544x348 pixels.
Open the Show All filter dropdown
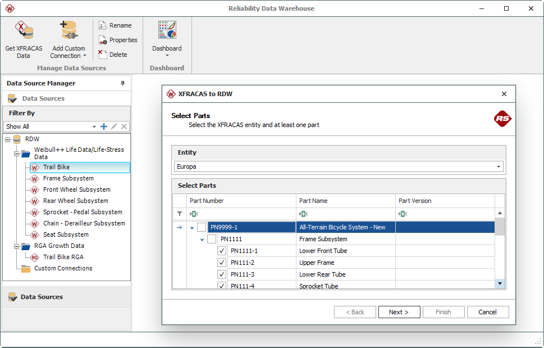pyautogui.click(x=94, y=126)
